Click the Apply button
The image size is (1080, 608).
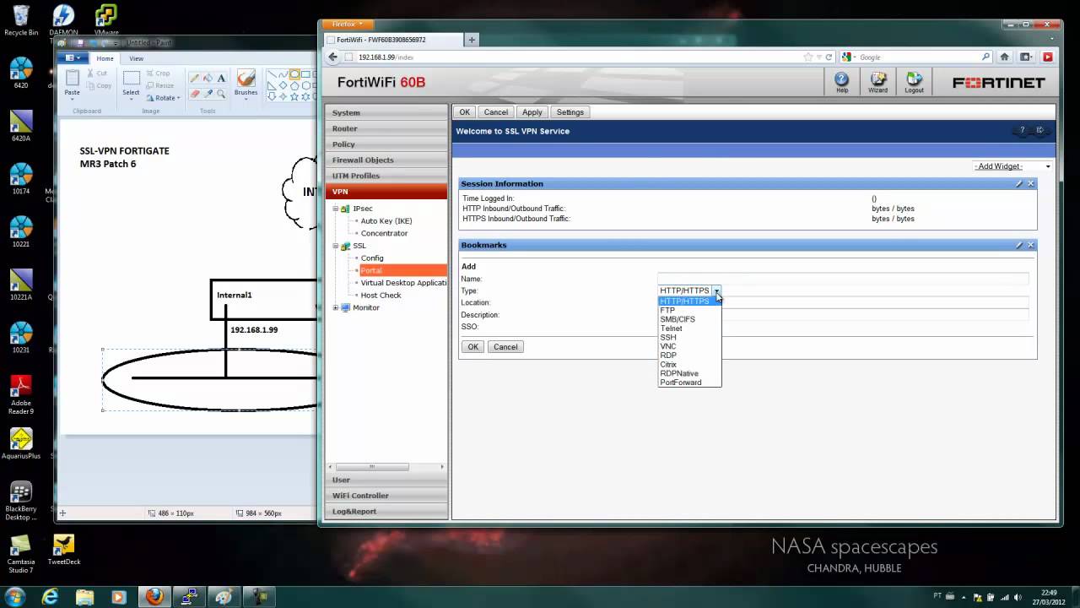[x=532, y=112]
